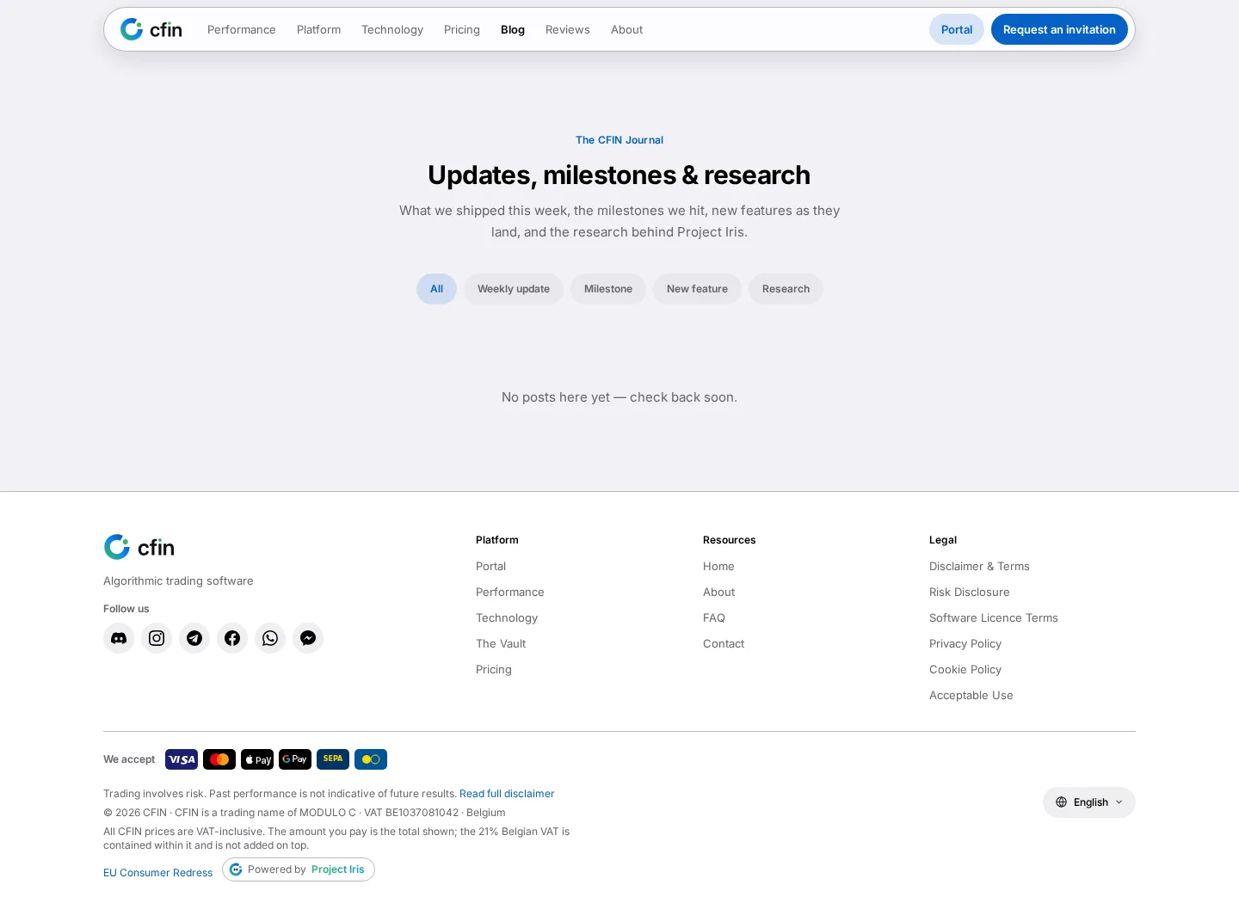
Task: Click the Google Pay badge
Action: point(295,759)
